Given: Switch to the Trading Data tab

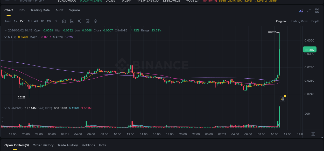Looking at the screenshot, I should [x=40, y=10].
